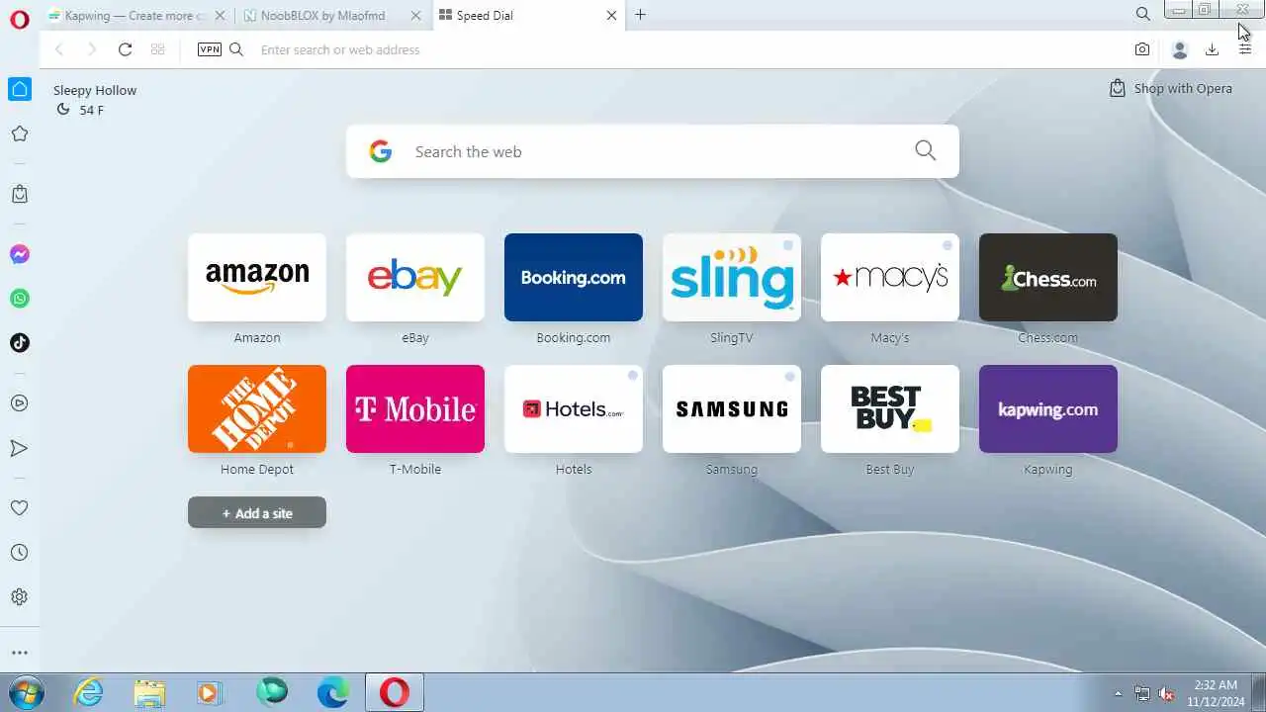Select the Speed Dial tab
The height and width of the screenshot is (712, 1266).
[x=528, y=15]
